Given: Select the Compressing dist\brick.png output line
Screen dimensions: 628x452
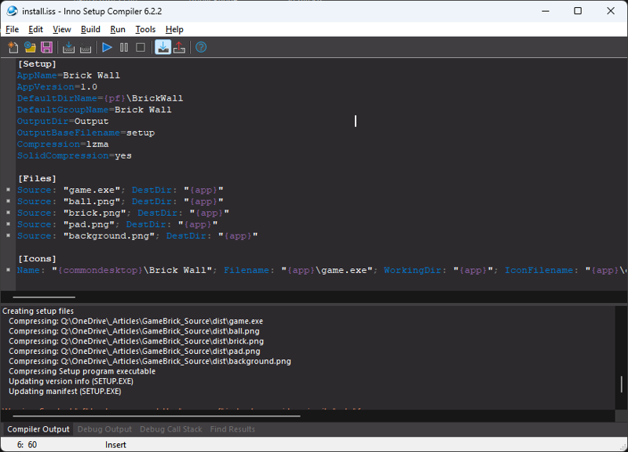Looking at the screenshot, I should pyautogui.click(x=136, y=341).
